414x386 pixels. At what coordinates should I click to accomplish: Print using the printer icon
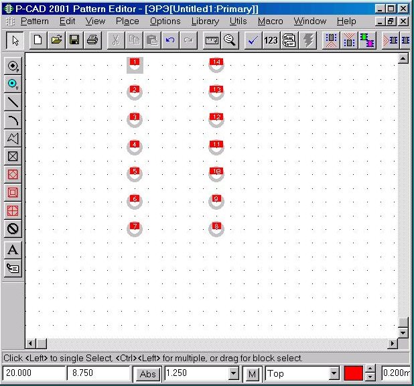point(92,40)
